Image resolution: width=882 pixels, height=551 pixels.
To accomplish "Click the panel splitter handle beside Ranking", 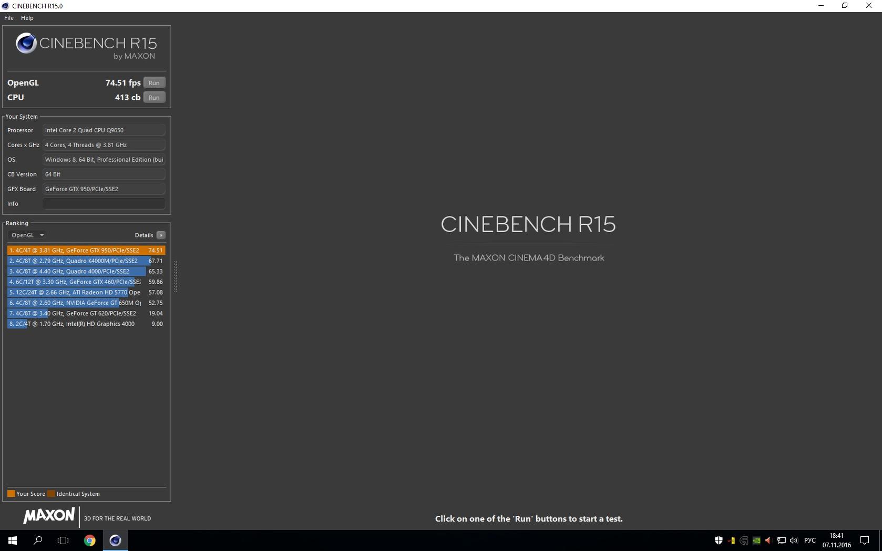I will click(x=176, y=276).
